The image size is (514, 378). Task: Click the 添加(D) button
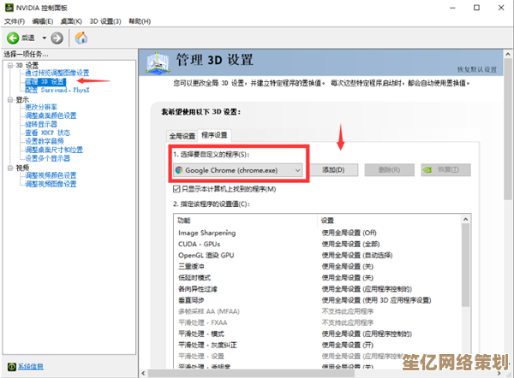[x=332, y=170]
